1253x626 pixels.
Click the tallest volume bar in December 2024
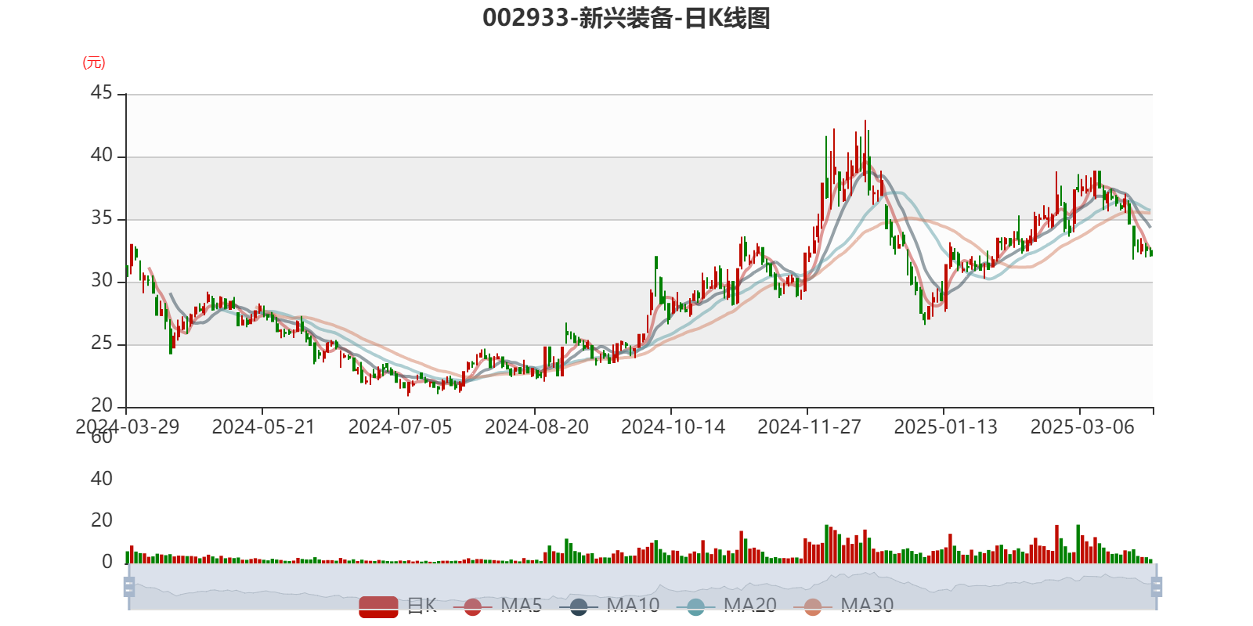tap(826, 544)
